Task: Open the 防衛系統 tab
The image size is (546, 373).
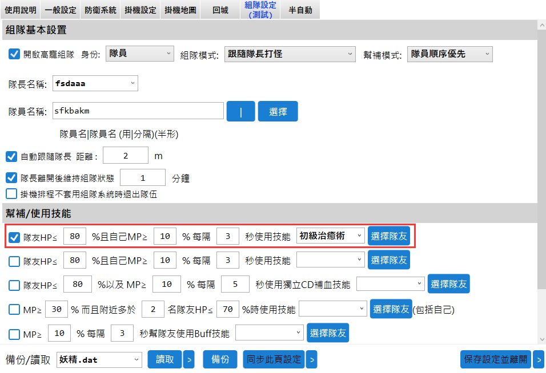Action: [100, 10]
